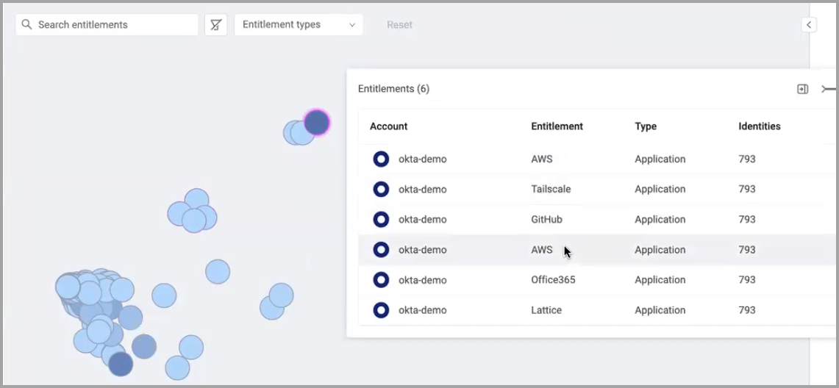
Task: Select the Lattice entitlement row
Action: click(x=596, y=310)
